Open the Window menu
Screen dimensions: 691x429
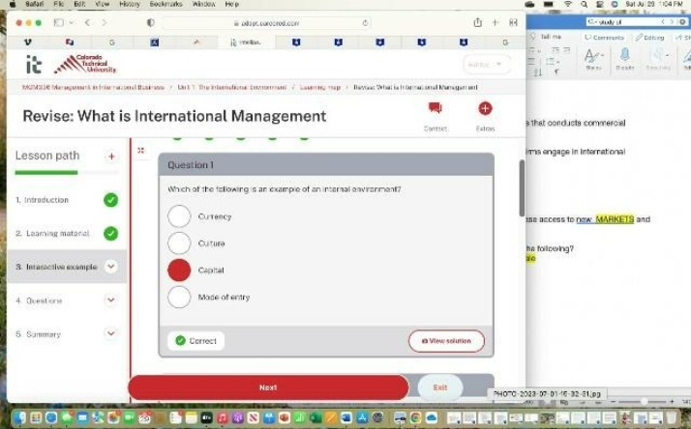[x=203, y=4]
